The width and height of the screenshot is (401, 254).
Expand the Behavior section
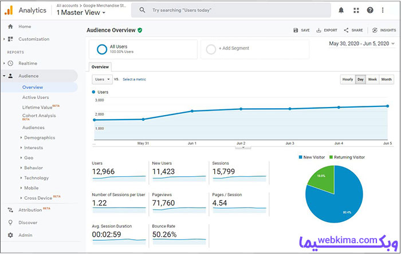click(x=21, y=168)
